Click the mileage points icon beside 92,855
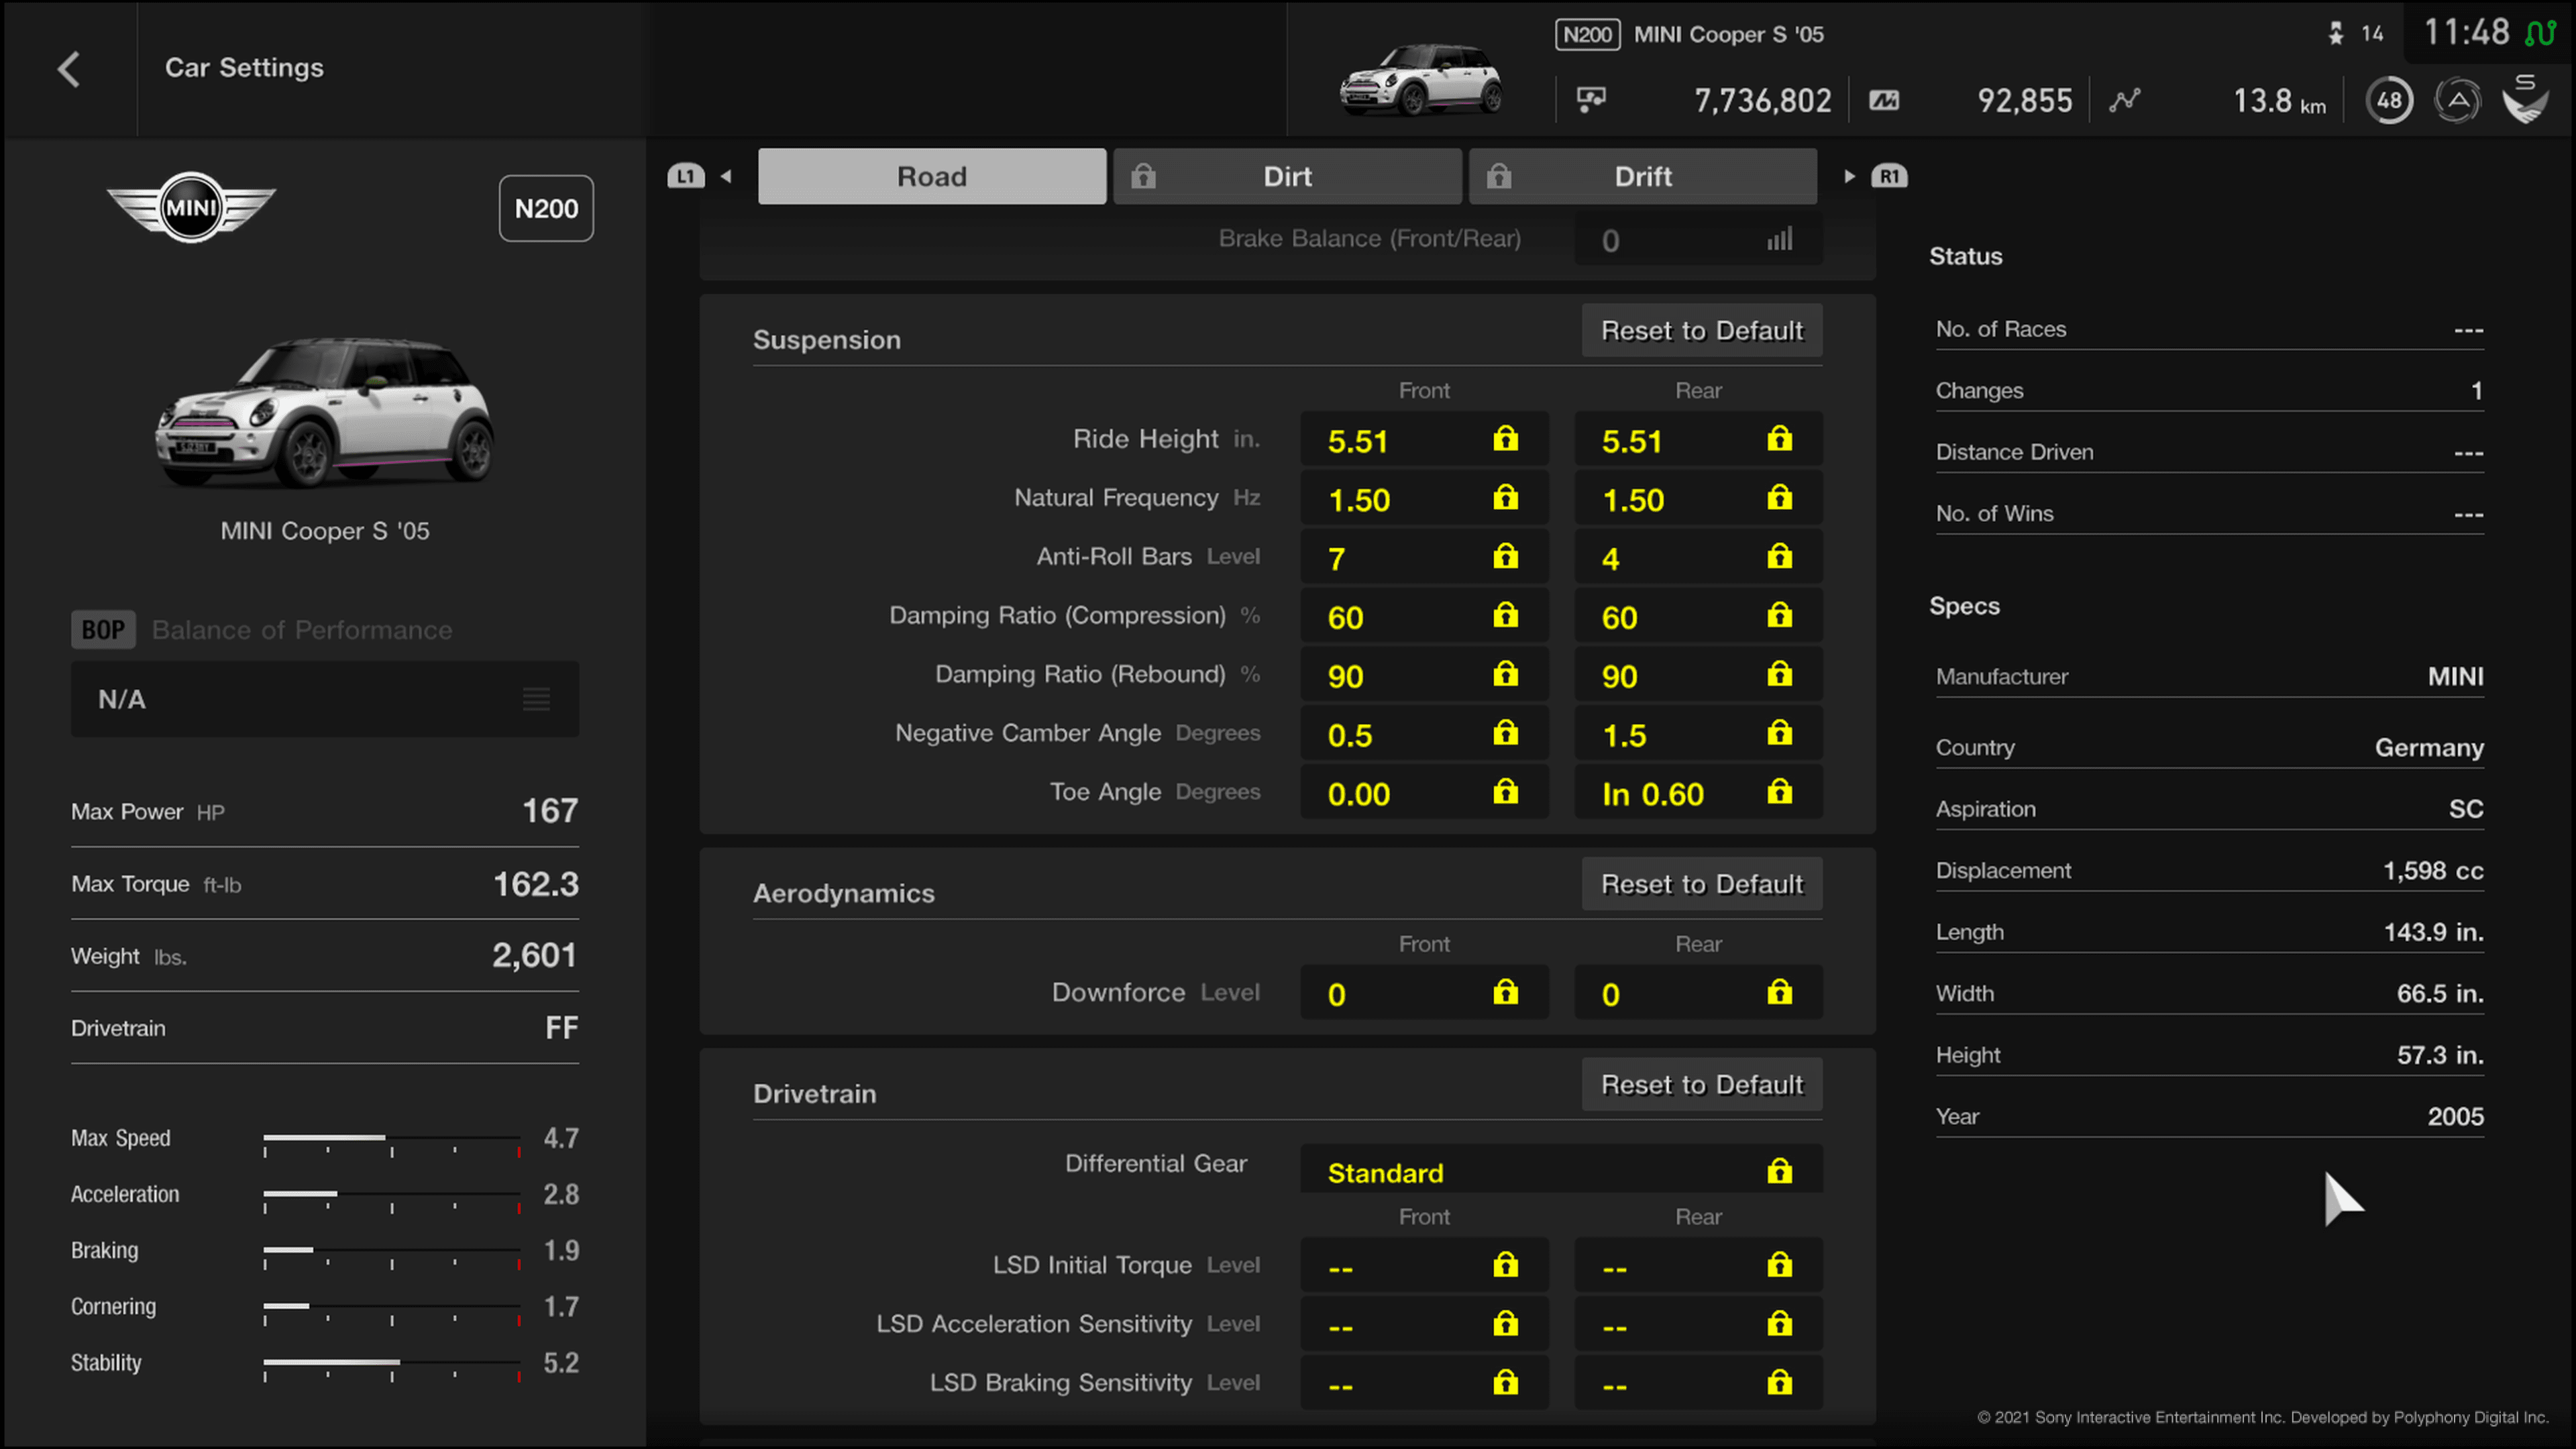This screenshot has height=1449, width=2576. pyautogui.click(x=1884, y=100)
